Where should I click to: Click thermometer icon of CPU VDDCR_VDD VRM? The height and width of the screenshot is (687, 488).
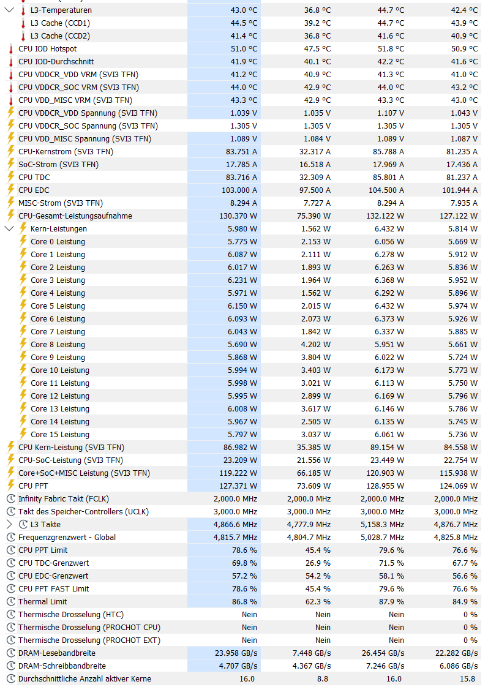(x=11, y=75)
